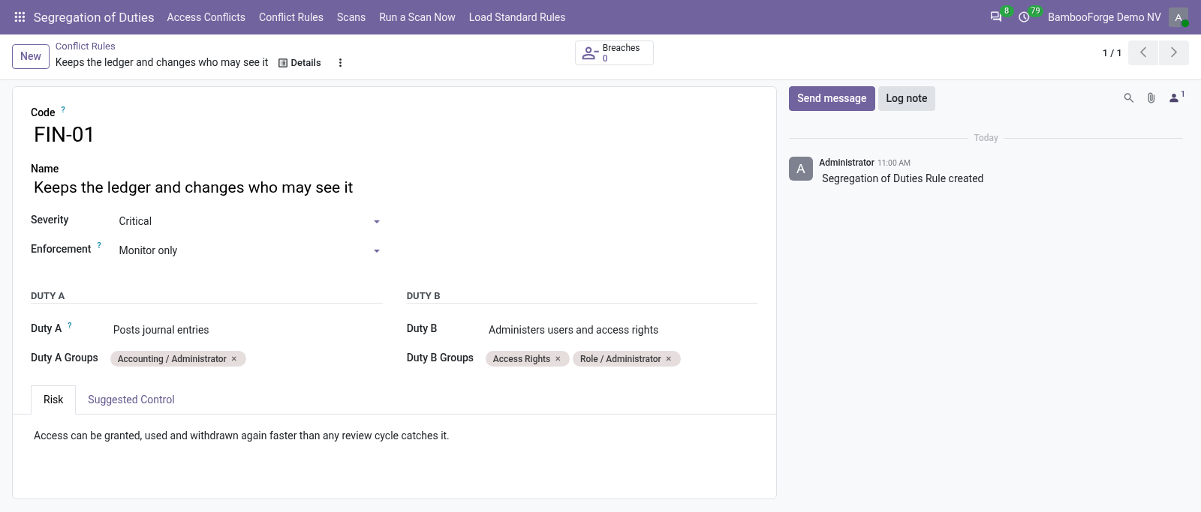Go to next record arrow
The width and height of the screenshot is (1201, 512).
pyautogui.click(x=1173, y=52)
